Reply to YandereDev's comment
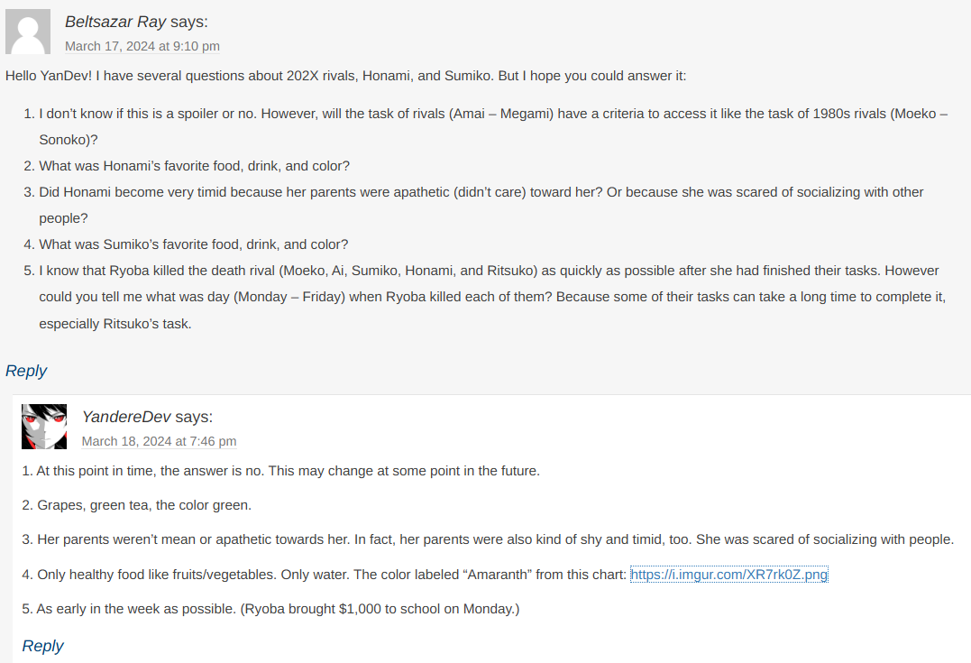 click(42, 646)
